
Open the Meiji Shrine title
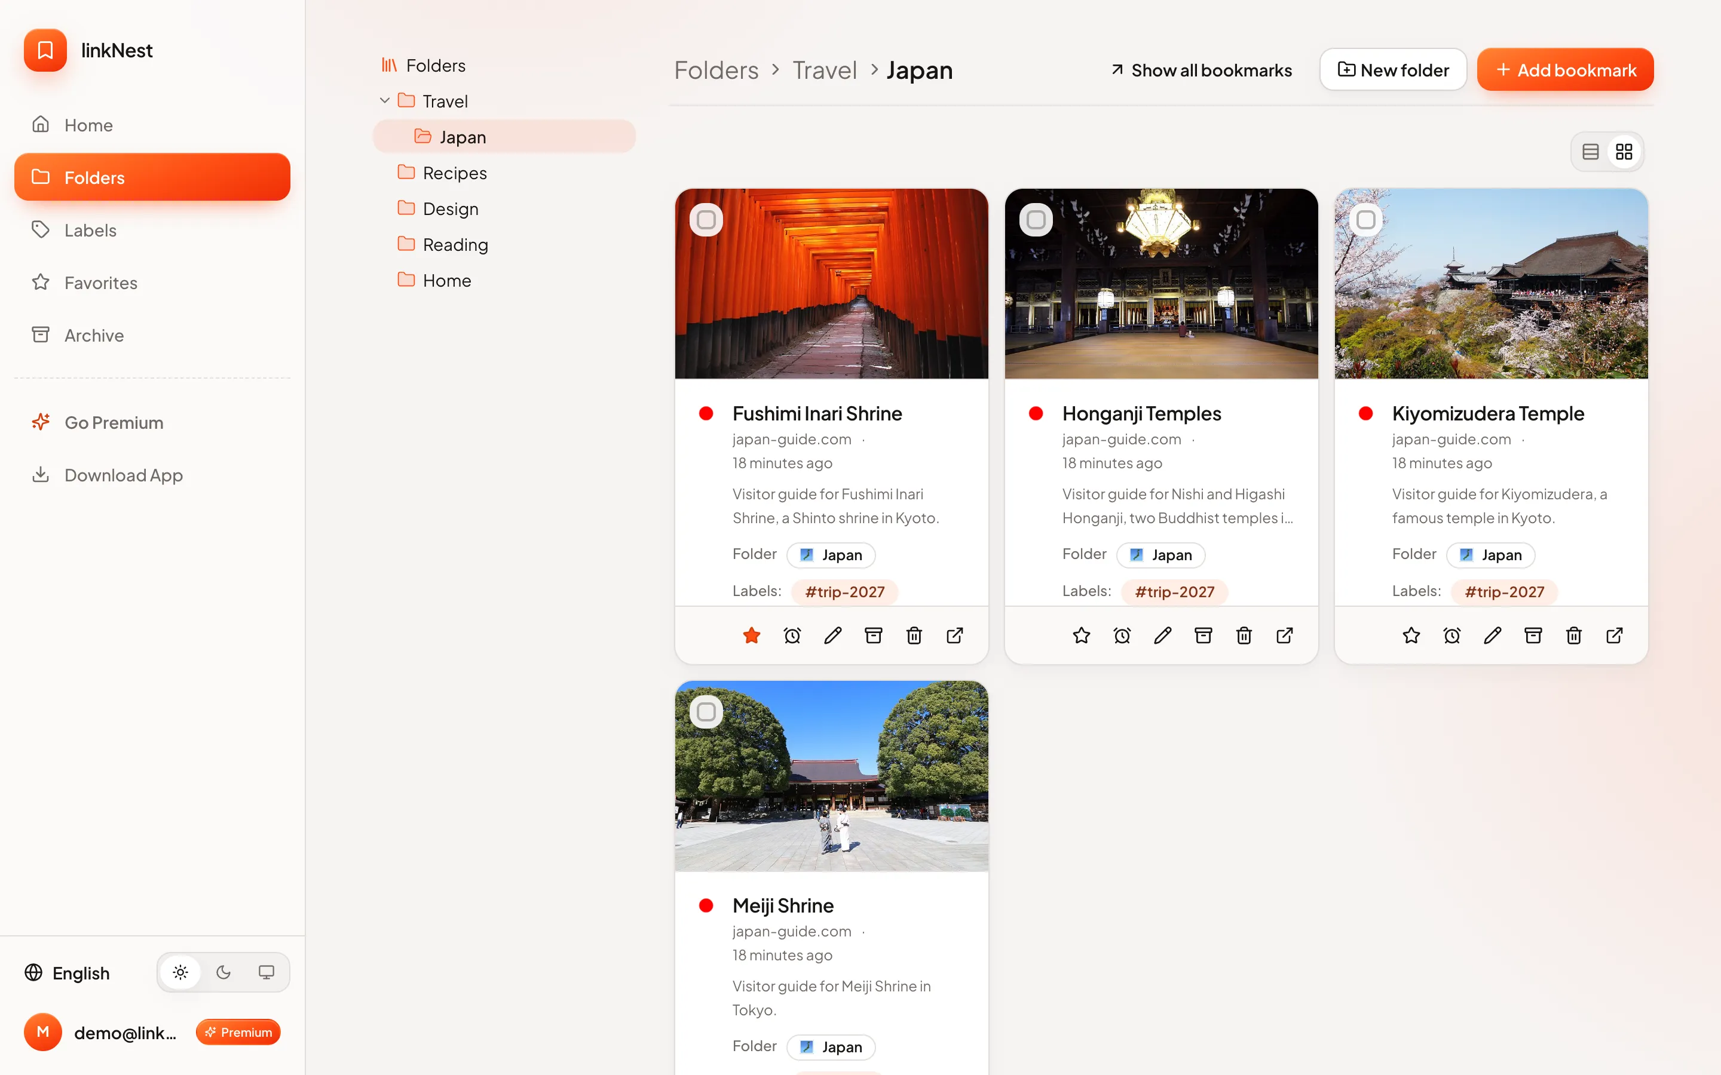pyautogui.click(x=783, y=905)
